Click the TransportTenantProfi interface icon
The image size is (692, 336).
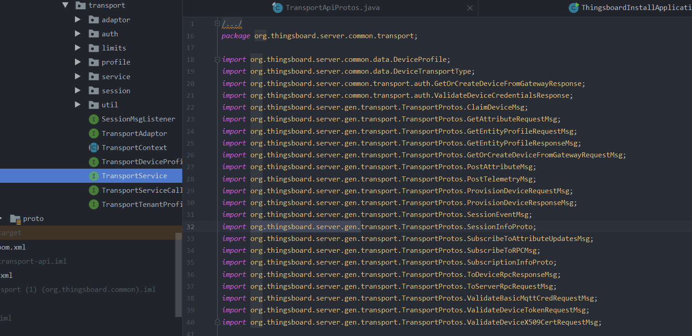[94, 205]
